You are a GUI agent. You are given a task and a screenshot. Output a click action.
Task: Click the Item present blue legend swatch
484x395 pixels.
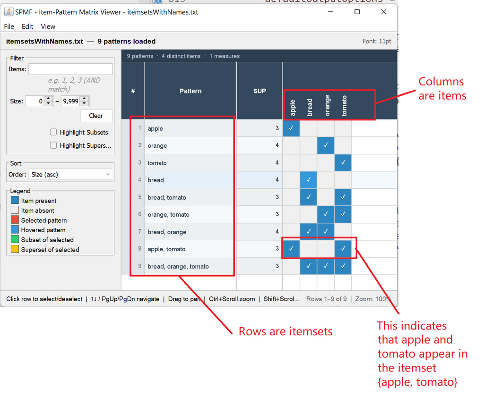15,201
